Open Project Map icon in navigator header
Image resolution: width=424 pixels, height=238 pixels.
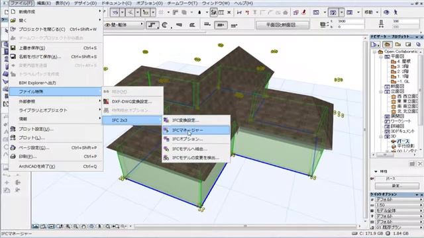(x=387, y=44)
